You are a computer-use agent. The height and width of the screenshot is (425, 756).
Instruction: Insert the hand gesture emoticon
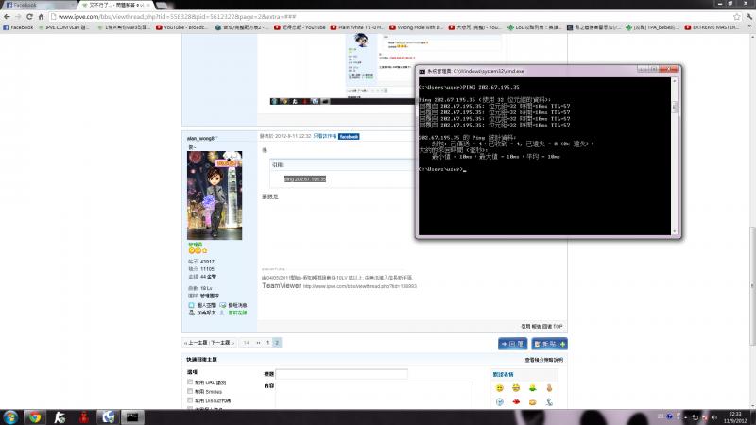(549, 388)
